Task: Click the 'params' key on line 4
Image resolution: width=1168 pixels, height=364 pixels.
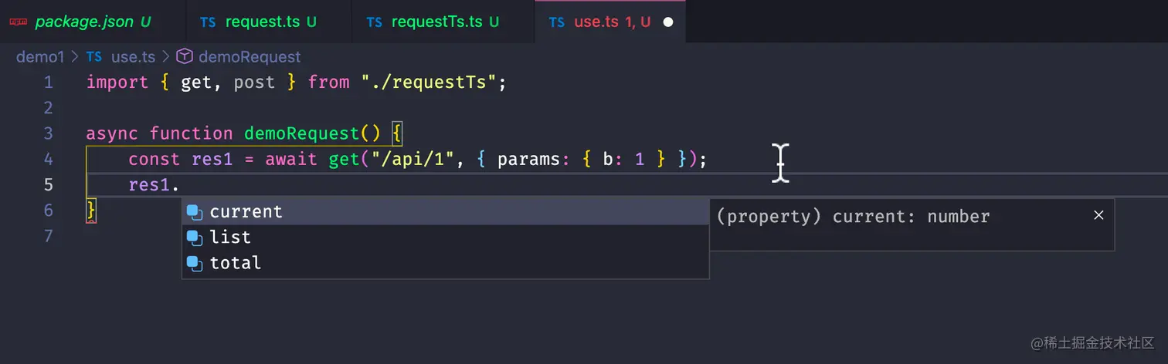Action: (529, 159)
